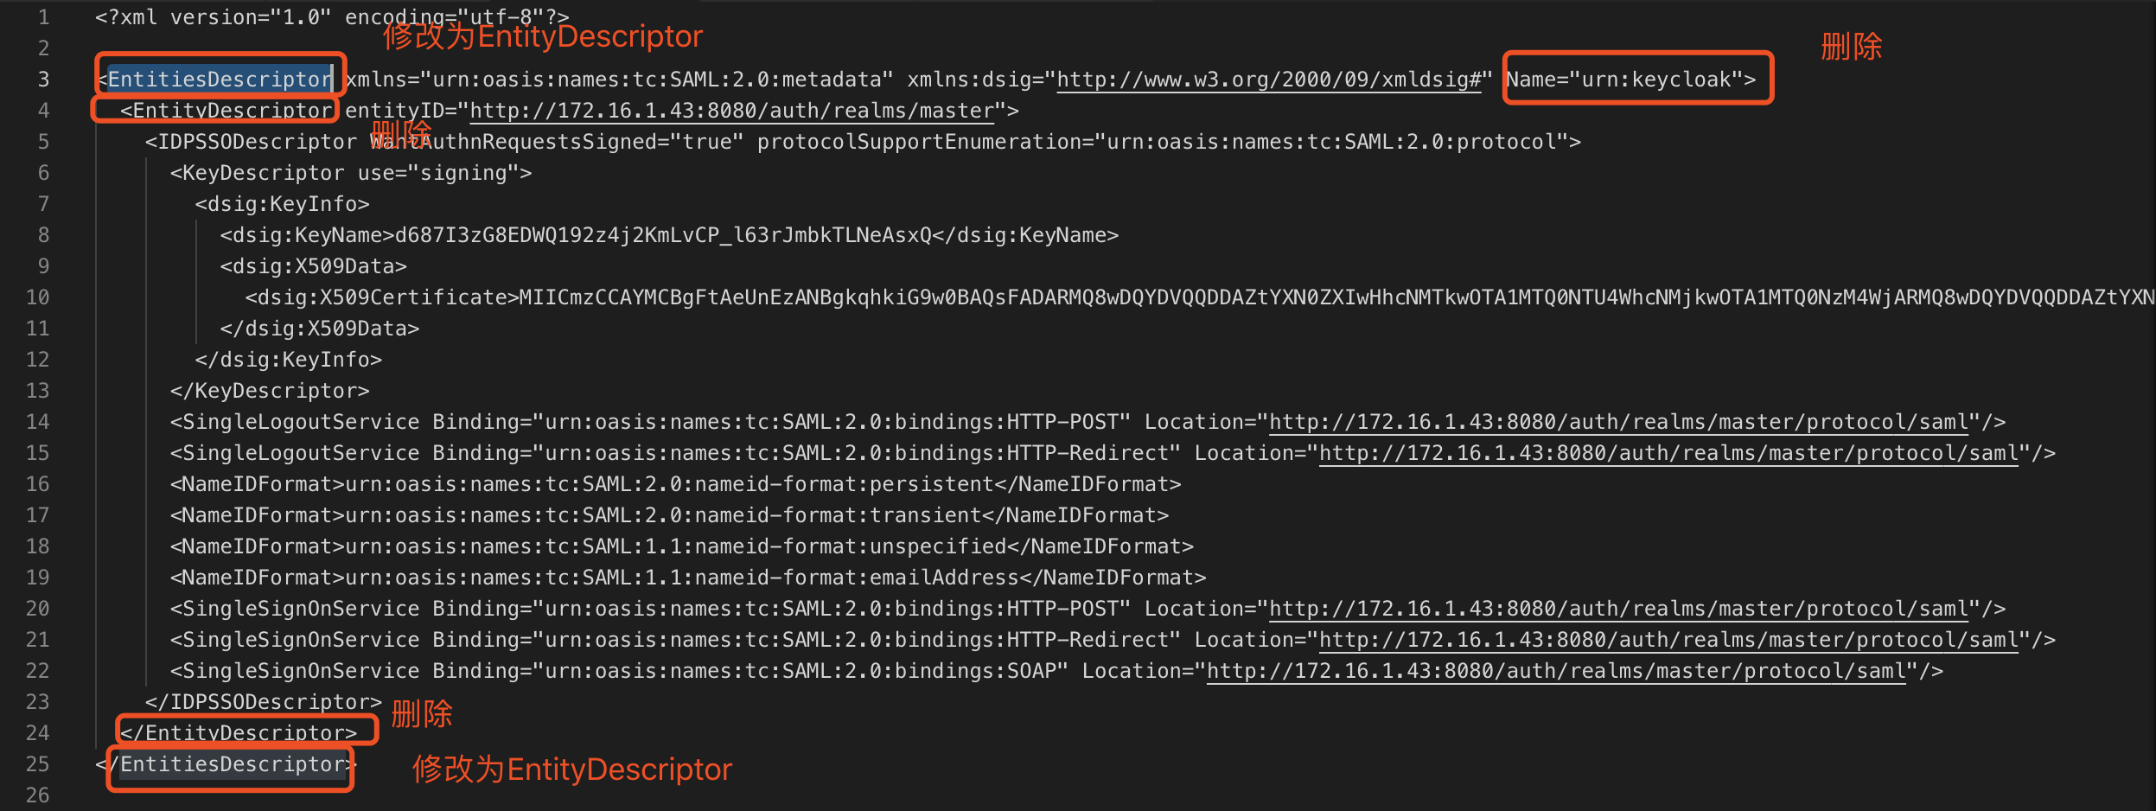Click the highlighted EntitiesDescriptor opening tag on line 3
2156x811 pixels.
[220, 80]
